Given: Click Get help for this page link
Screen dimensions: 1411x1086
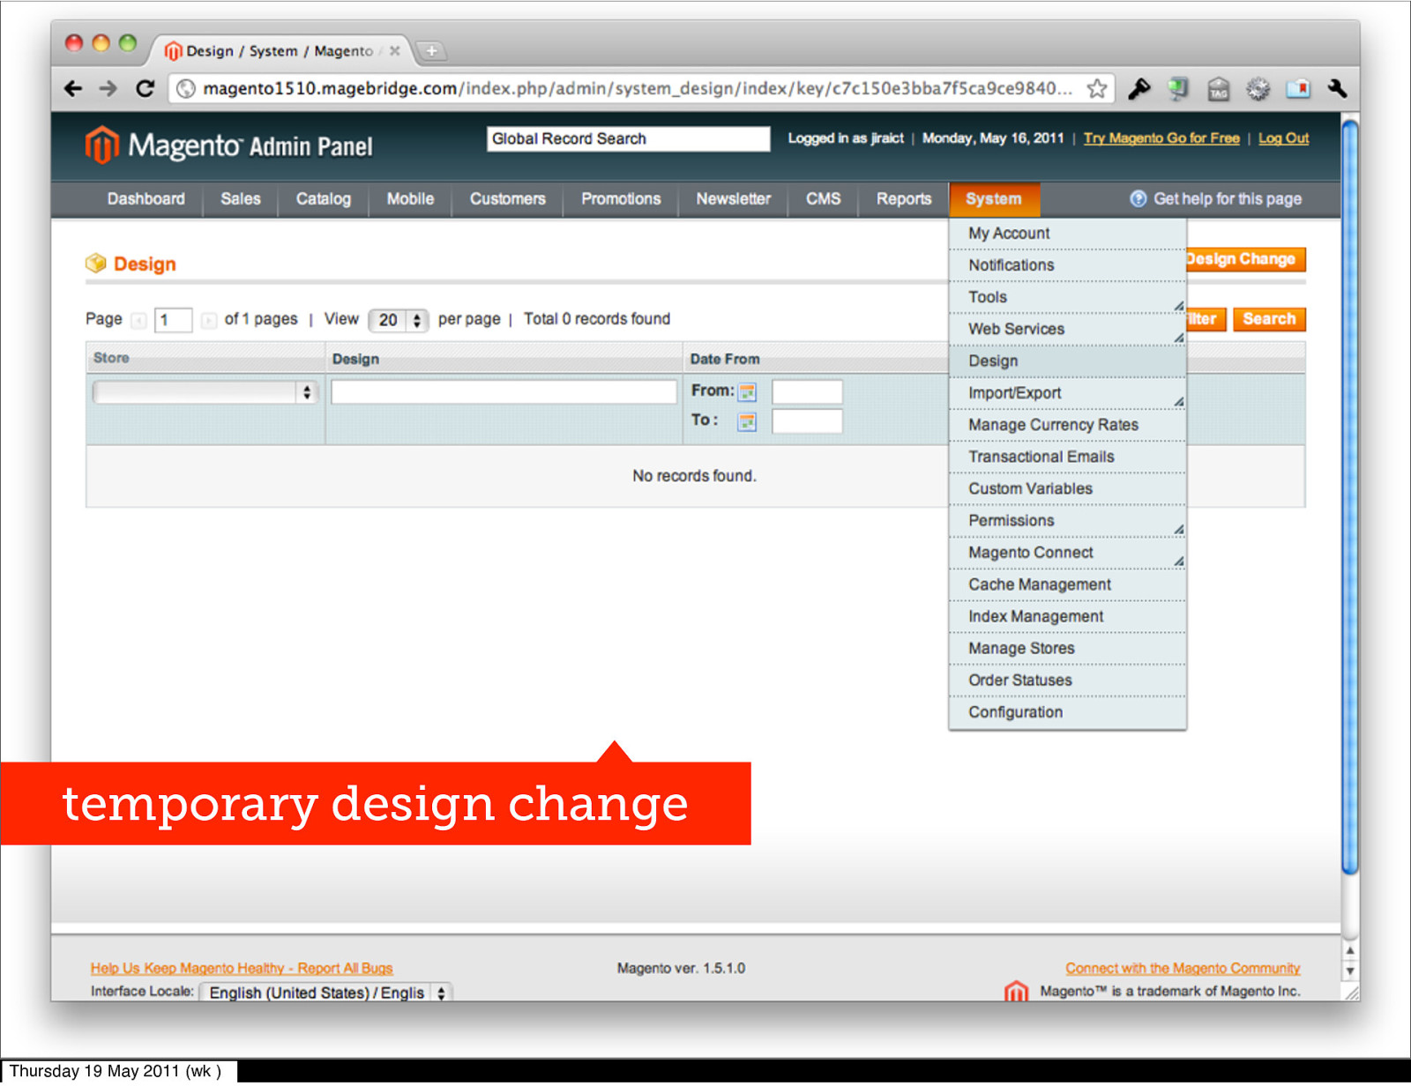Looking at the screenshot, I should (1228, 199).
